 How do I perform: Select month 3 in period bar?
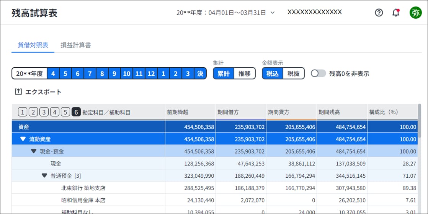pyautogui.click(x=188, y=74)
